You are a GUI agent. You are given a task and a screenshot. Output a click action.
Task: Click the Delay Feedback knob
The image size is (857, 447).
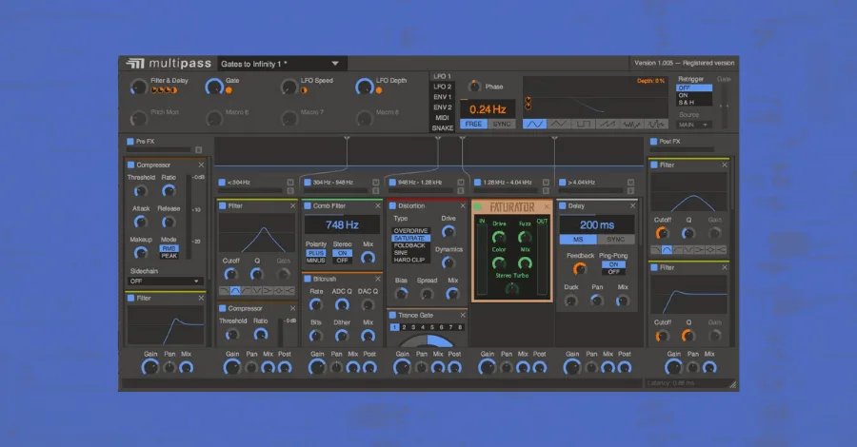pyautogui.click(x=579, y=268)
